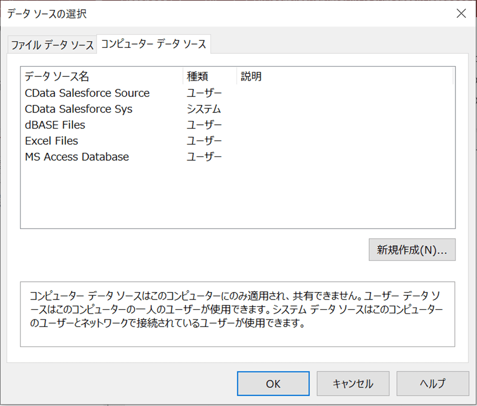Screen dimensions: 477x406
Task: Select the ユーザー type next to Excel Files
Action: coord(203,141)
